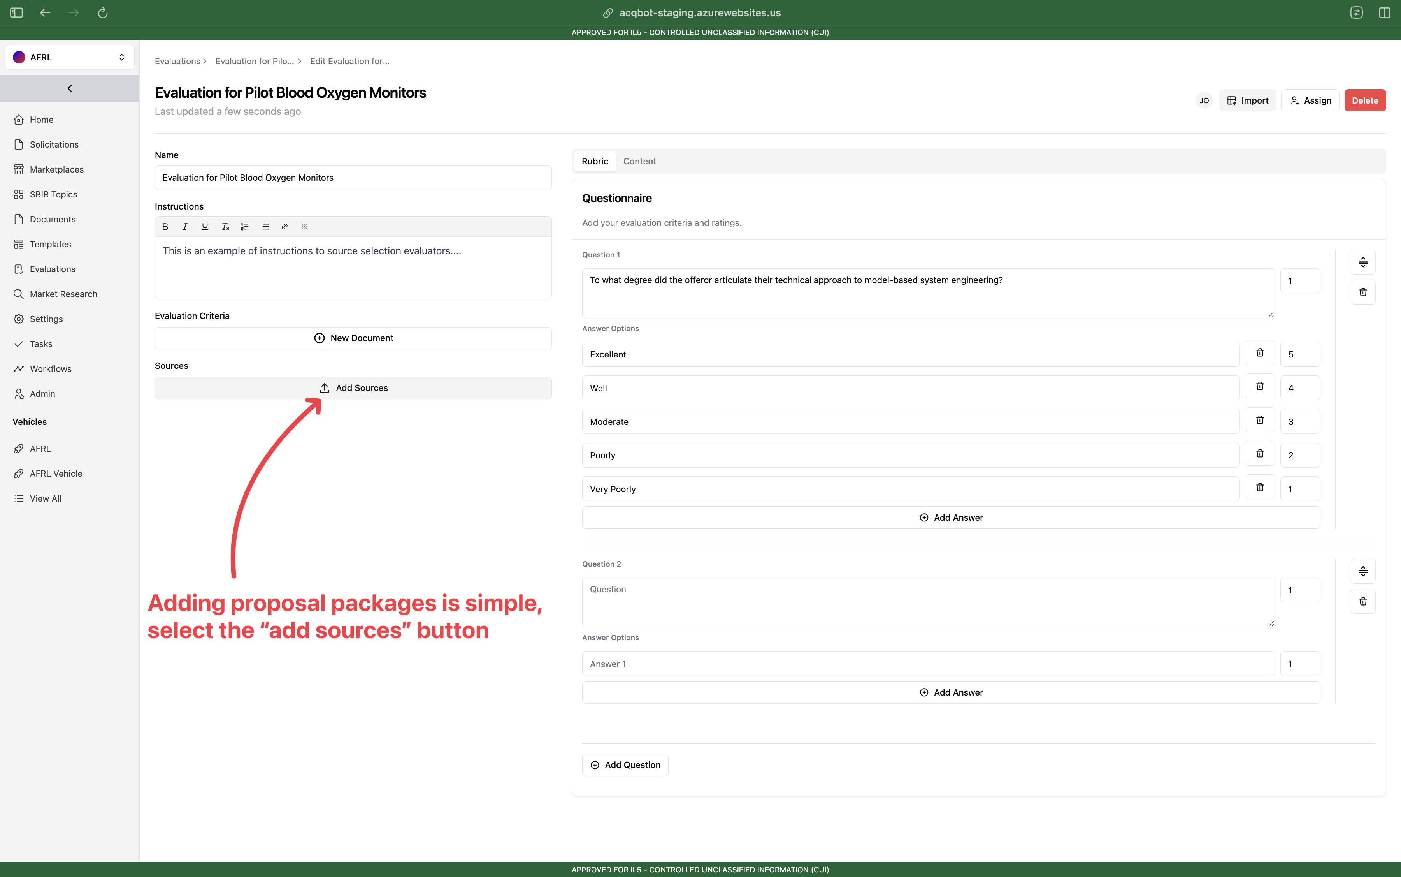
Task: Switch to the Content tab
Action: 639,161
